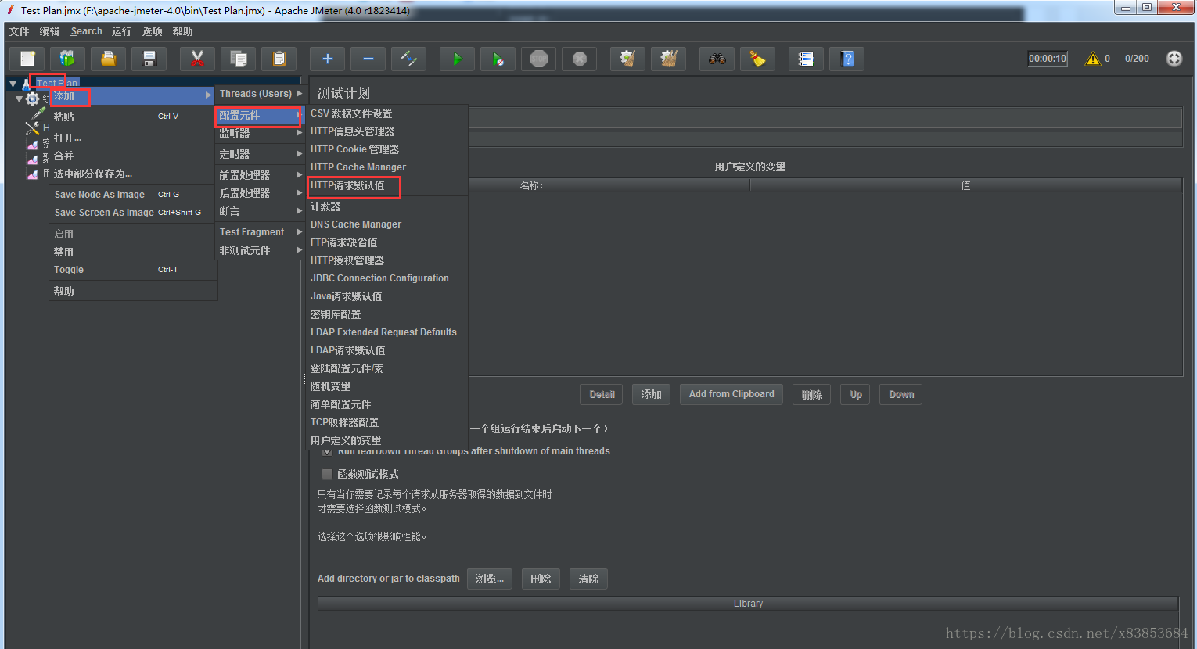Open the 文件 menu in menu bar
This screenshot has height=649, width=1197.
pos(19,31)
